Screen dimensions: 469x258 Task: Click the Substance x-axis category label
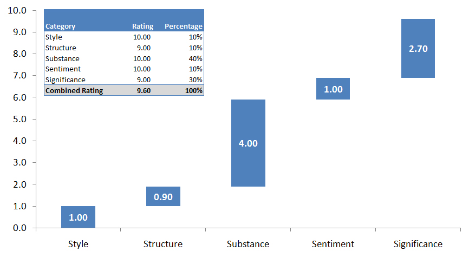click(x=248, y=244)
